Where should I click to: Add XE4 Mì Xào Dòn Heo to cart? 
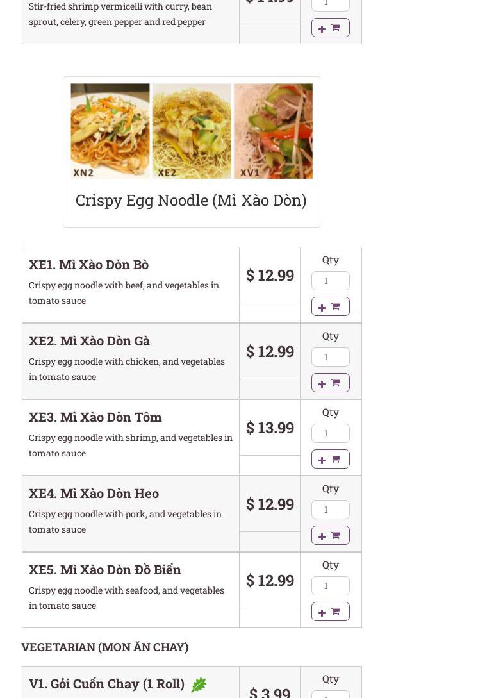pos(330,536)
